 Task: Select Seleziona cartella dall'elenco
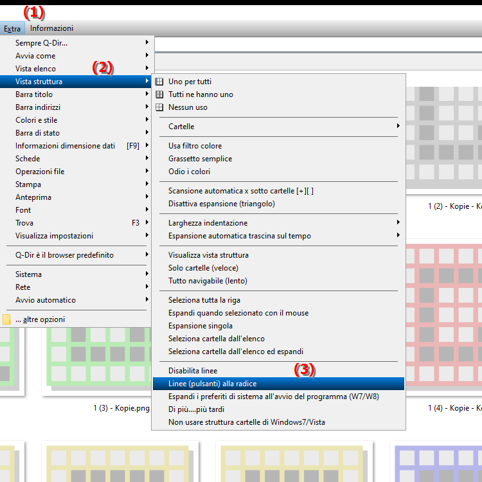coord(278,339)
